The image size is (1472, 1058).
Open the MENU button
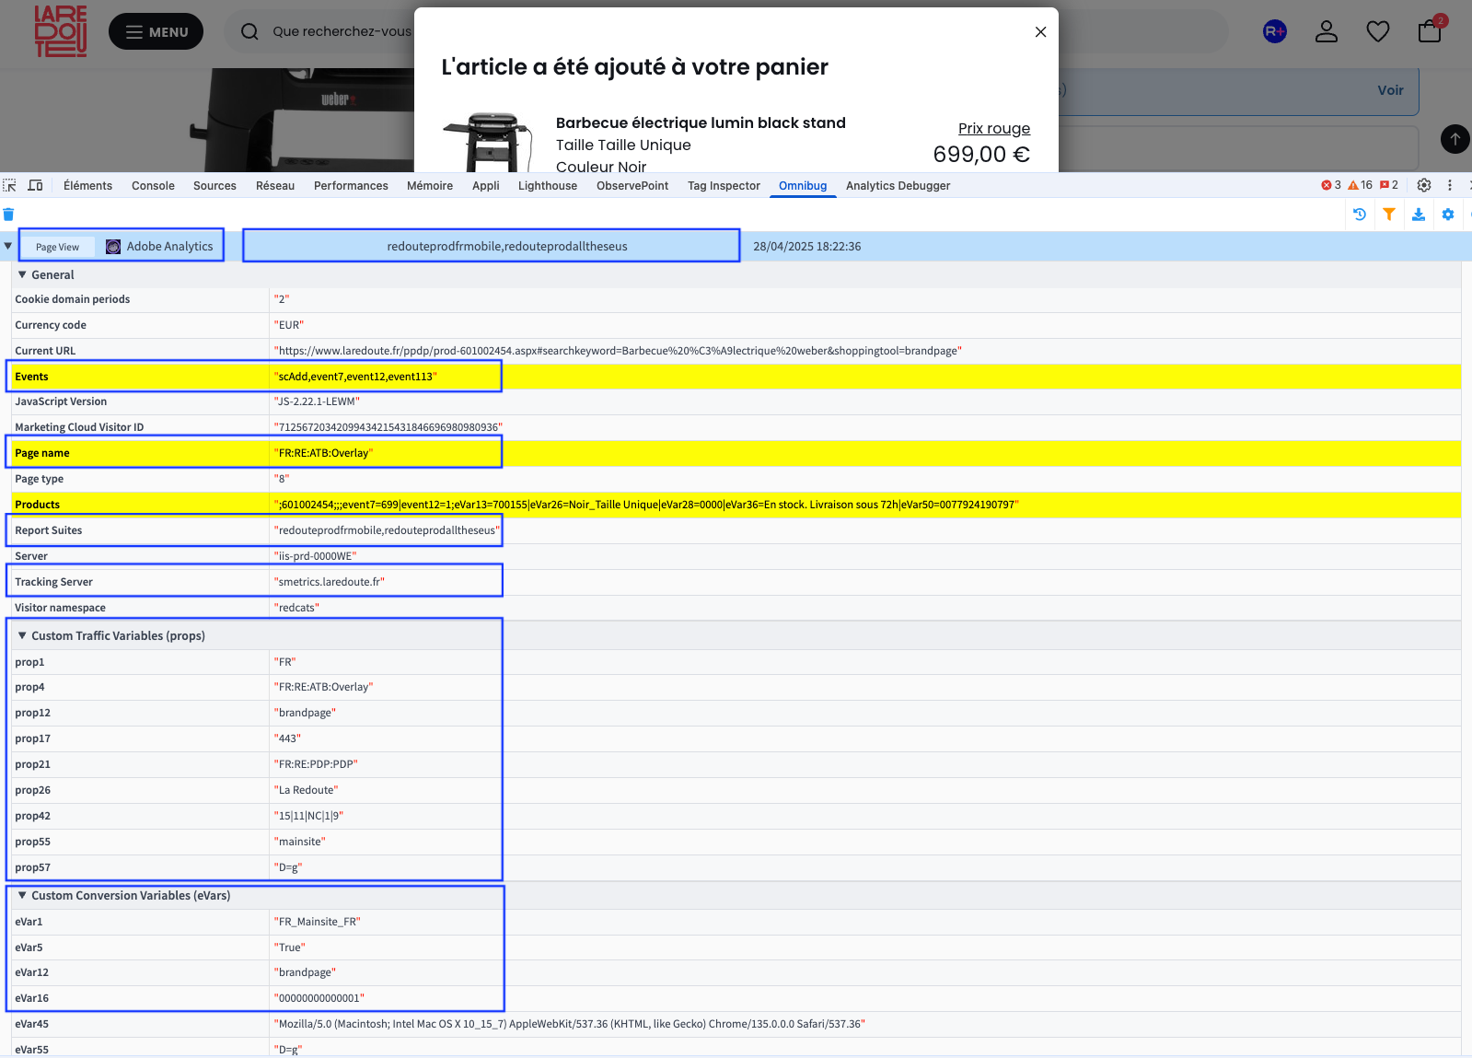tap(156, 31)
